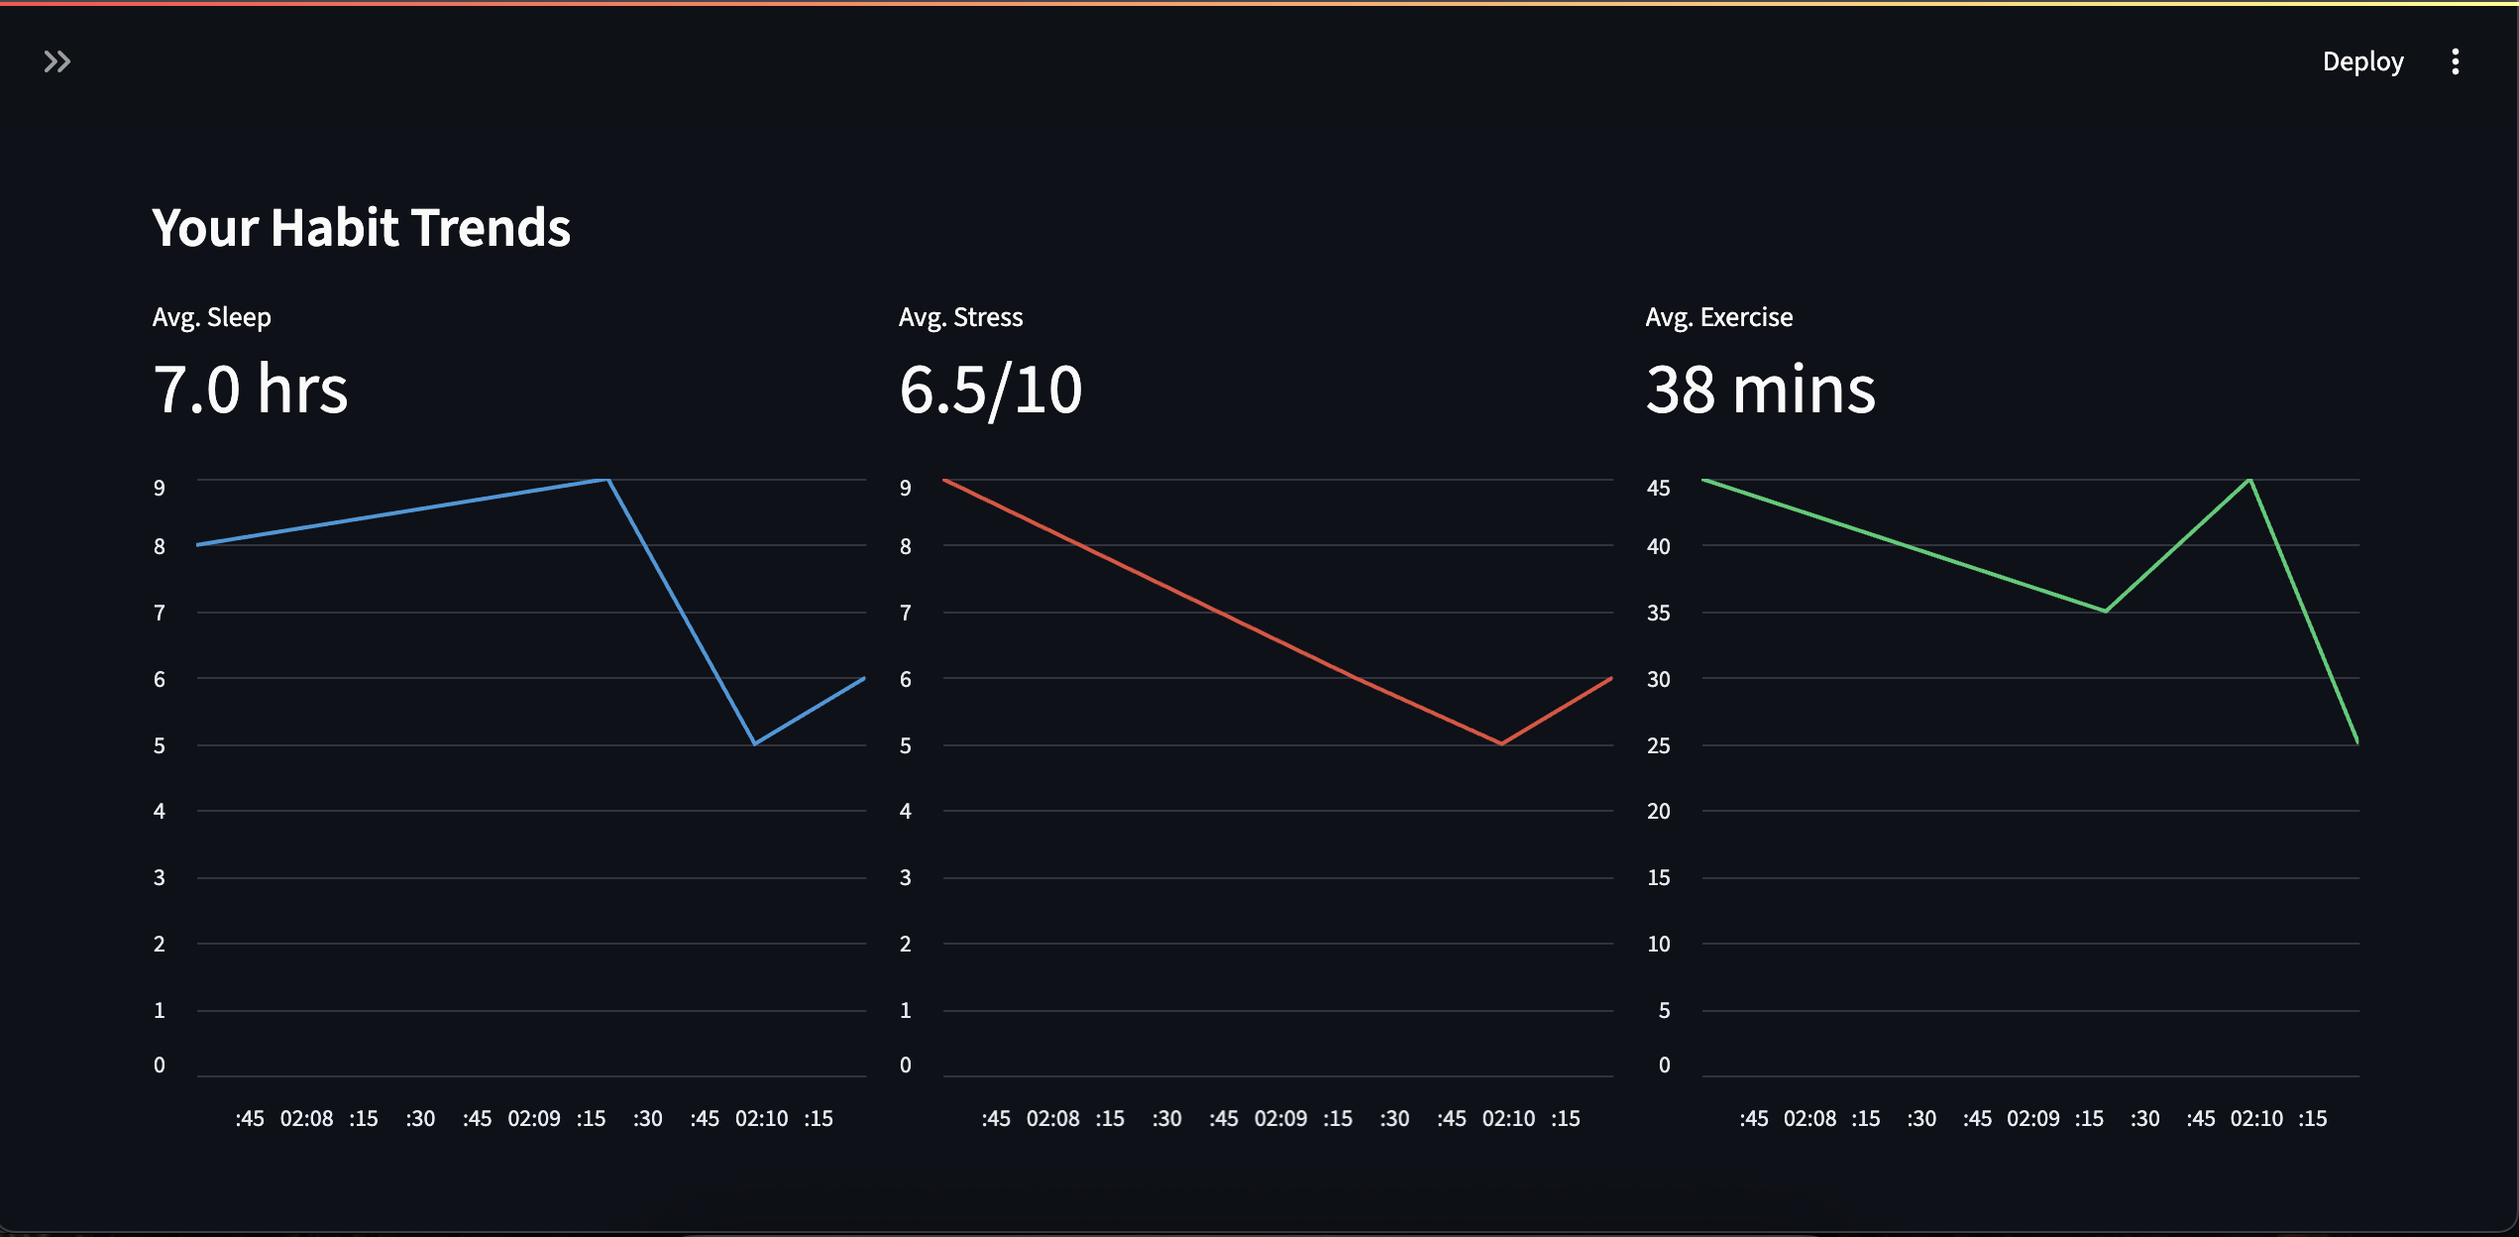Click the 7.0 hrs sleep metric value
Image resolution: width=2519 pixels, height=1237 pixels.
251,389
